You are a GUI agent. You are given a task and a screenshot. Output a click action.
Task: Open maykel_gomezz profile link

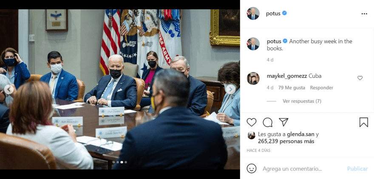coord(287,76)
